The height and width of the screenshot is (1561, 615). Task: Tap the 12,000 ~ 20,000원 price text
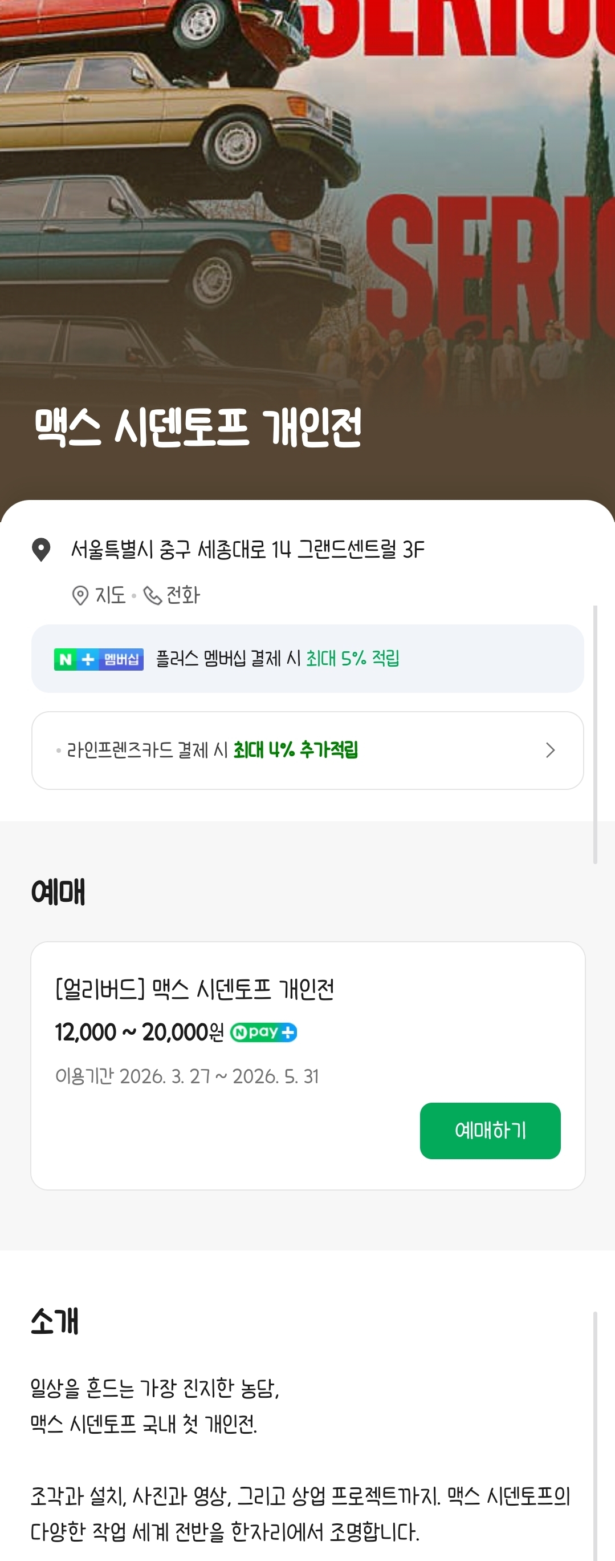(139, 1032)
